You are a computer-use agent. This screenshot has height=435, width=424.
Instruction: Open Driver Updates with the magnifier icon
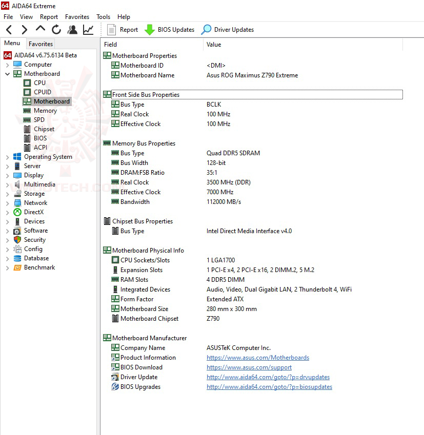[228, 30]
